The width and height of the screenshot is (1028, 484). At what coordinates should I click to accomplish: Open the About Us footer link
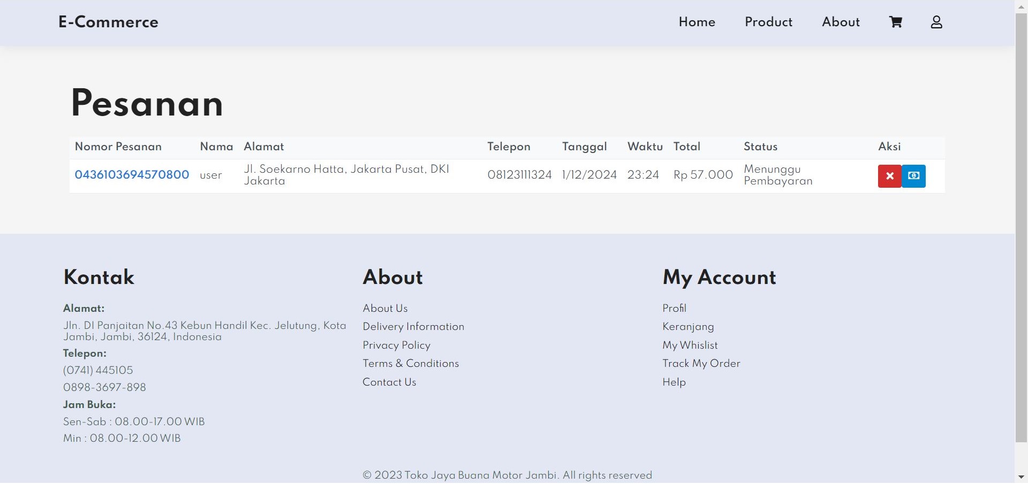[x=385, y=309]
